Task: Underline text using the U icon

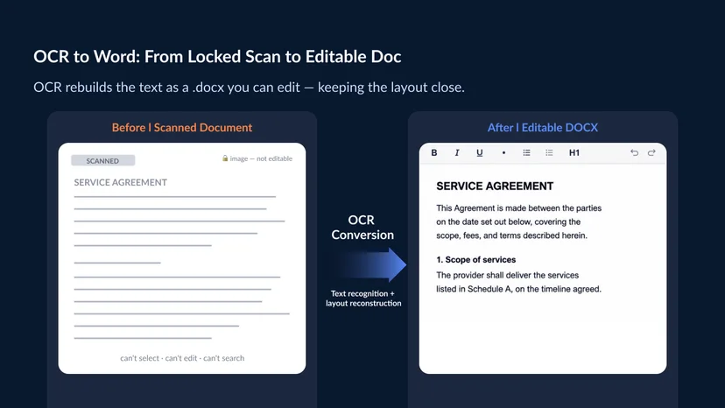Action: [480, 152]
